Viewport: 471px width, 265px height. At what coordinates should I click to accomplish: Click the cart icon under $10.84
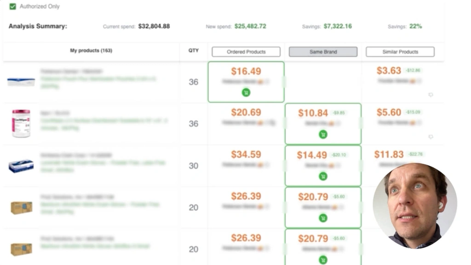click(x=323, y=134)
